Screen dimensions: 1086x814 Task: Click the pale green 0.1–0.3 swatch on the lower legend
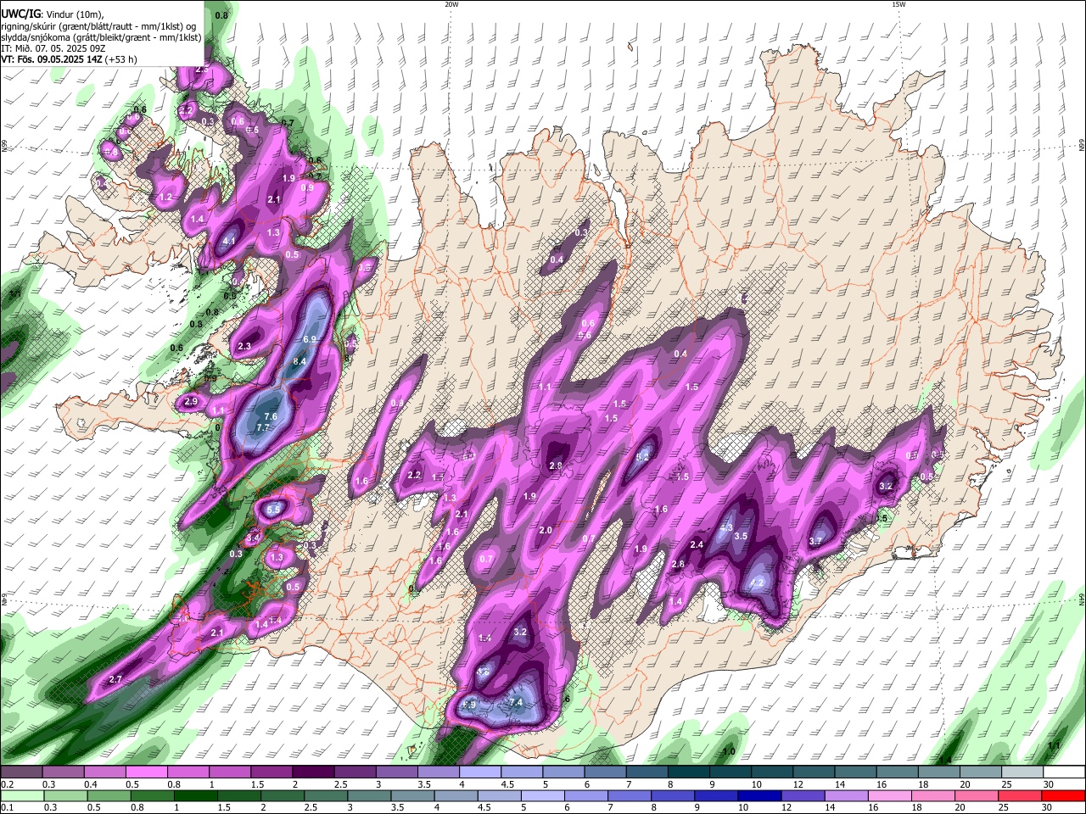click(21, 796)
